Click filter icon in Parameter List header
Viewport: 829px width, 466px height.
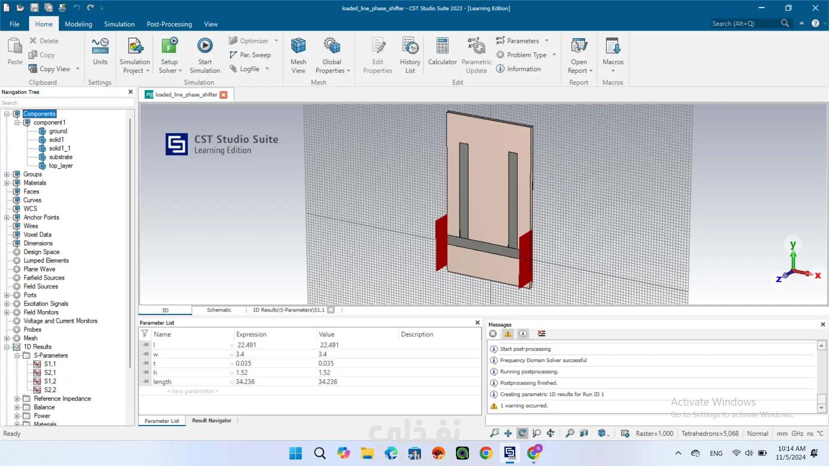tap(145, 334)
